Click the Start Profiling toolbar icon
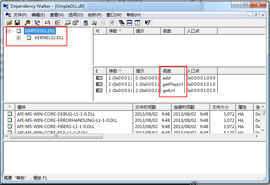The width and height of the screenshot is (270, 185). pyautogui.click(x=104, y=23)
